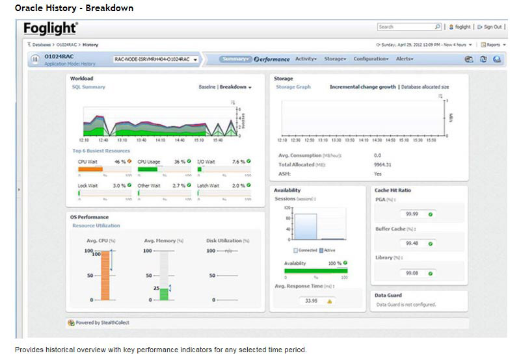Click the refresh-style middle toolbar icon

click(483, 59)
